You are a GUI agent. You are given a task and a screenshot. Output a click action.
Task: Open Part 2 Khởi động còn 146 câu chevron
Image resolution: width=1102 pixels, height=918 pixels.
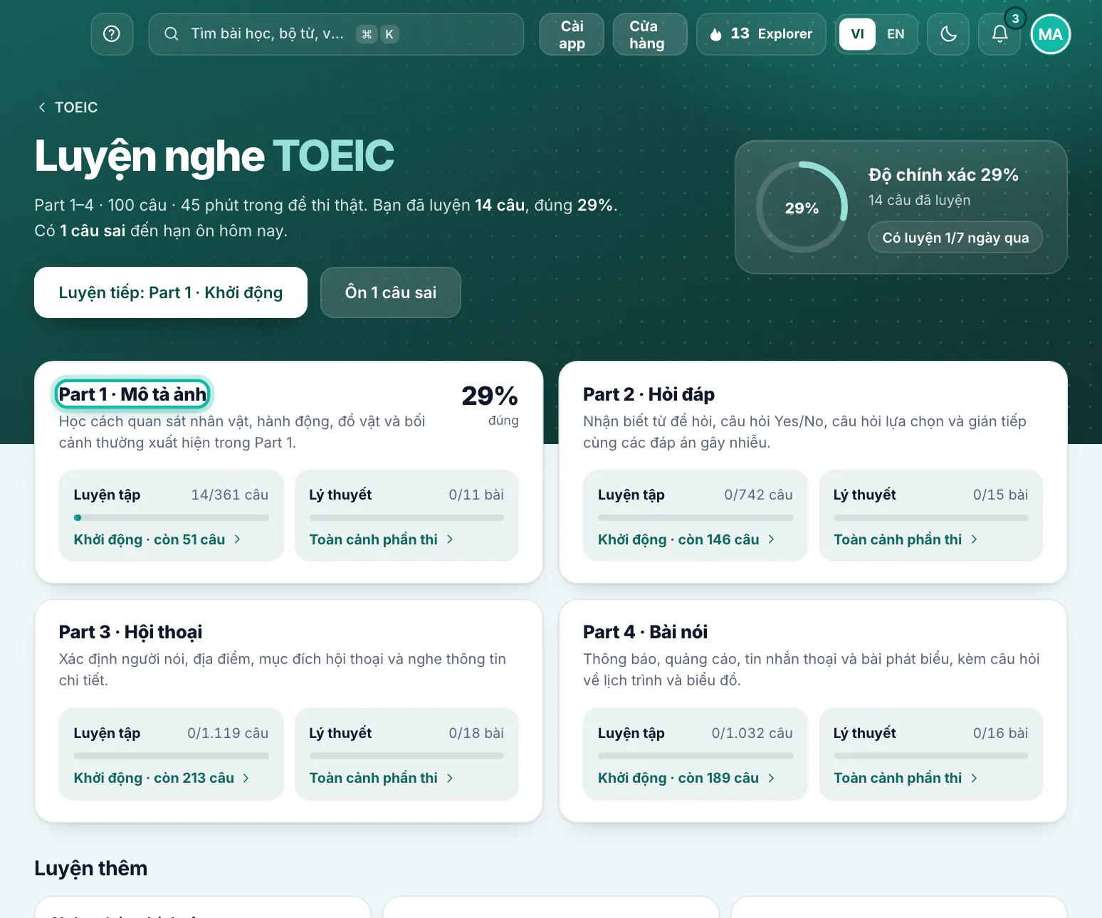(771, 539)
